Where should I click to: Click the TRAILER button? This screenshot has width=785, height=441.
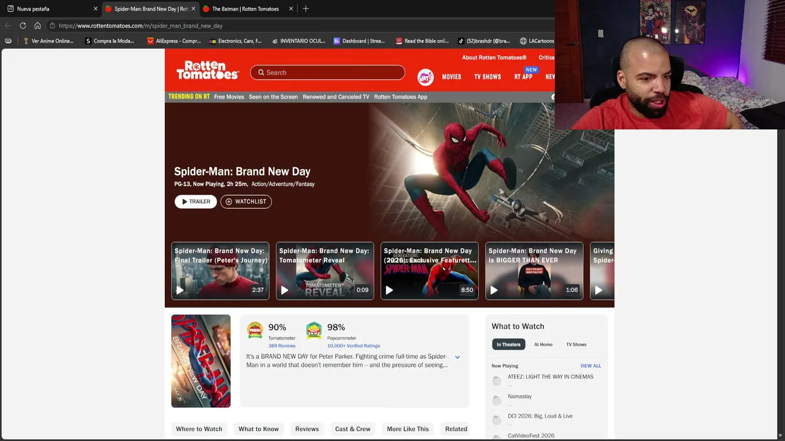tap(196, 202)
